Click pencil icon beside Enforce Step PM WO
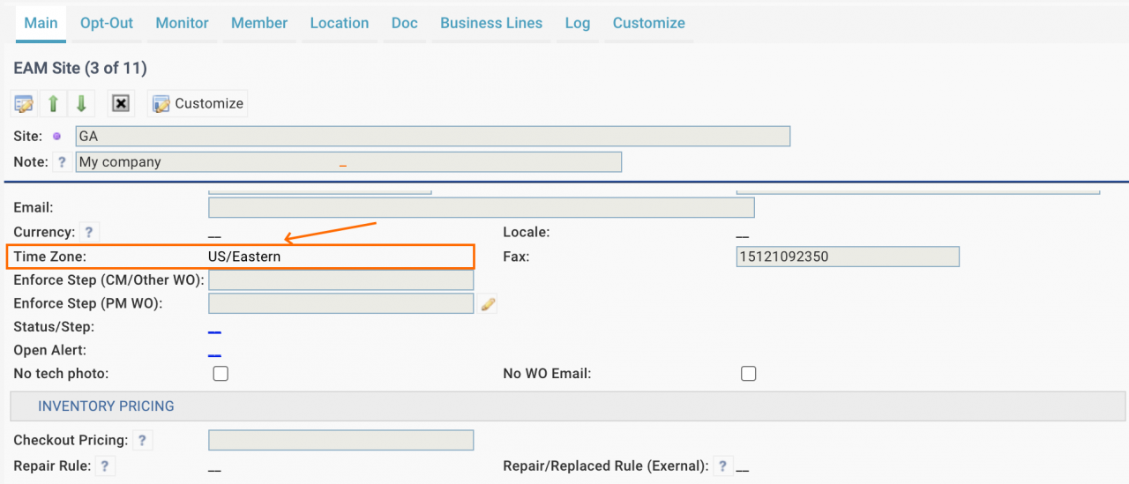Viewport: 1129px width, 484px height. click(x=488, y=304)
